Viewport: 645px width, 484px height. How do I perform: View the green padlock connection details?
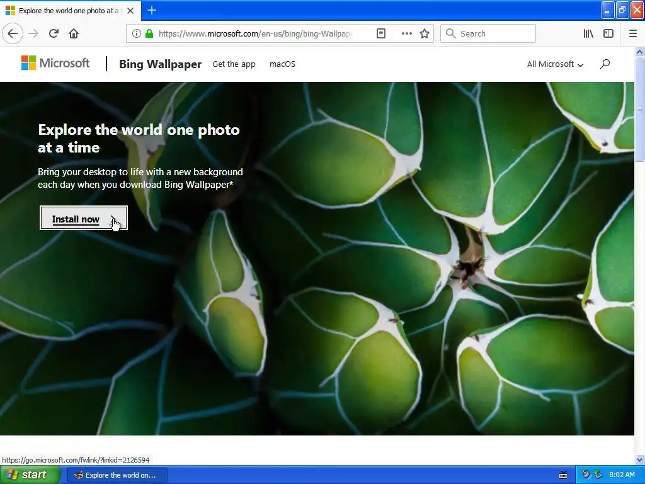[149, 33]
